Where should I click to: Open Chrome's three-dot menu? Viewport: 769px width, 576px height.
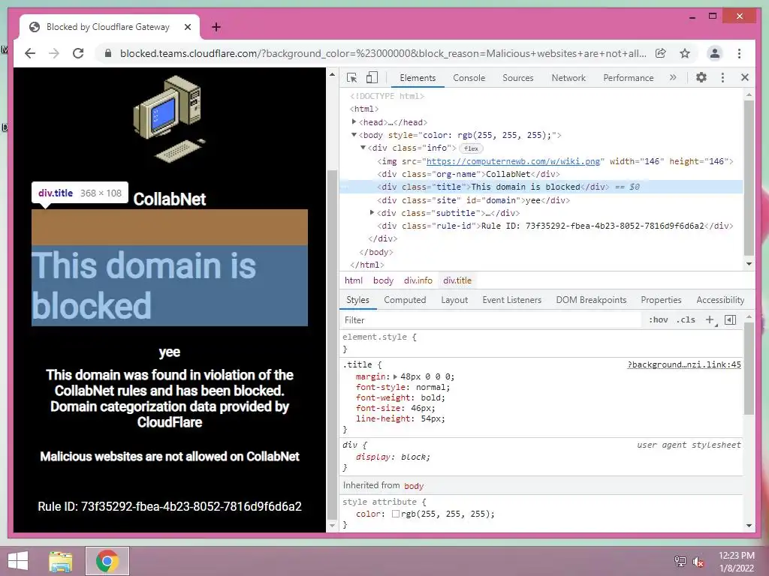[x=739, y=53]
